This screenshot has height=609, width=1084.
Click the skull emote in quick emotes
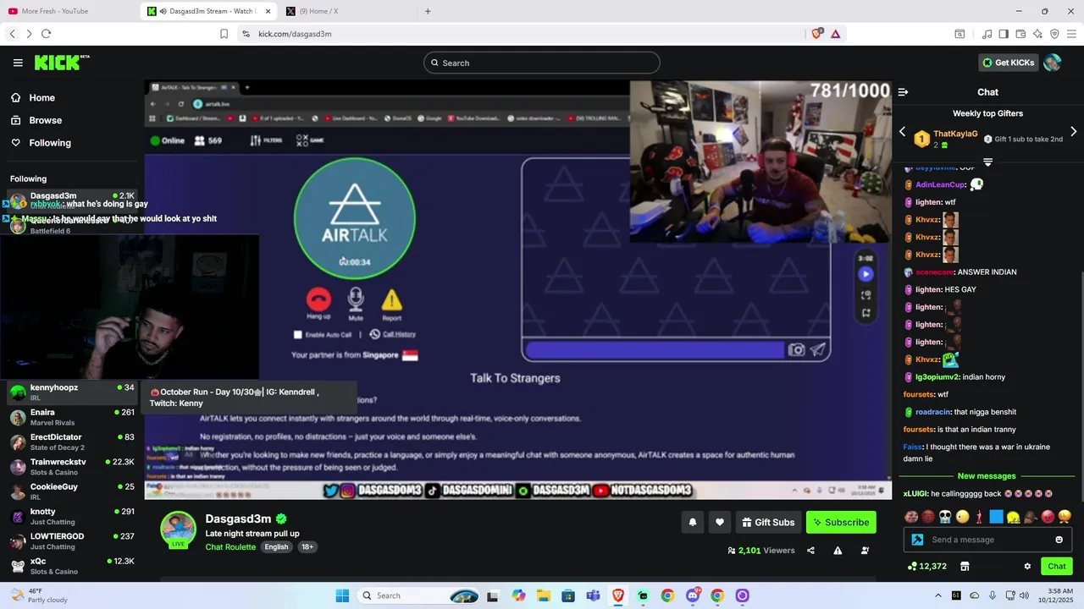click(x=945, y=517)
